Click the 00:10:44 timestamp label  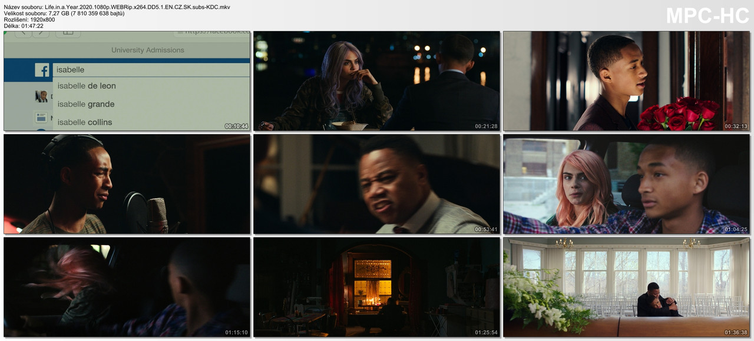tap(236, 126)
